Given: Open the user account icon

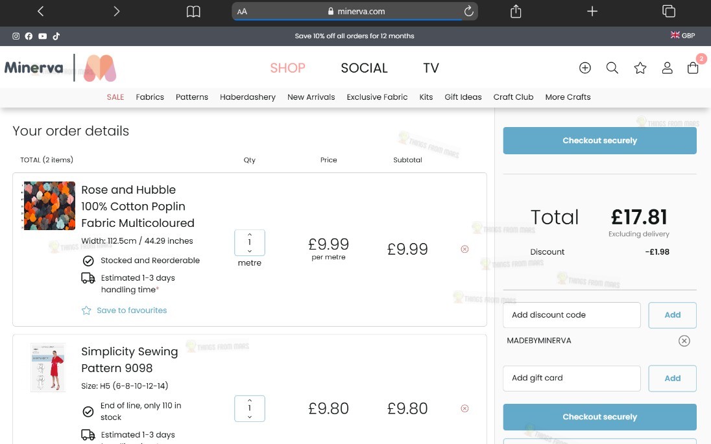Looking at the screenshot, I should coord(667,68).
